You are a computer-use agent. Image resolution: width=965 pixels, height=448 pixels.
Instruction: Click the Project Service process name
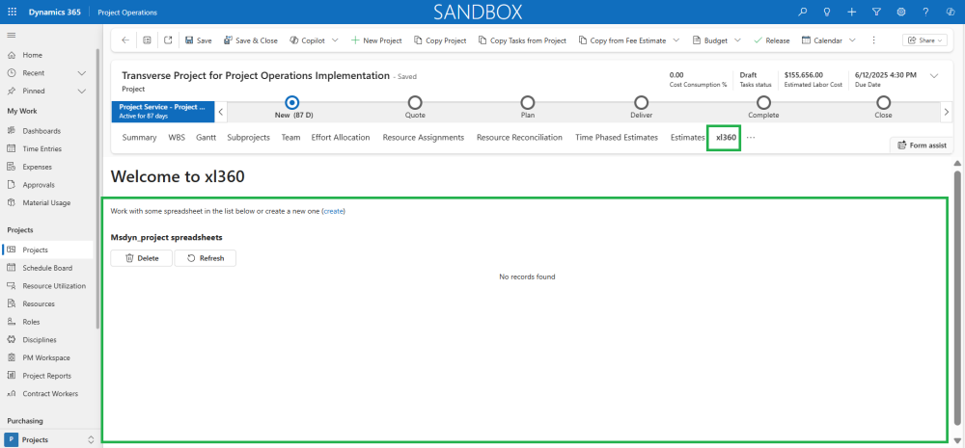(163, 107)
